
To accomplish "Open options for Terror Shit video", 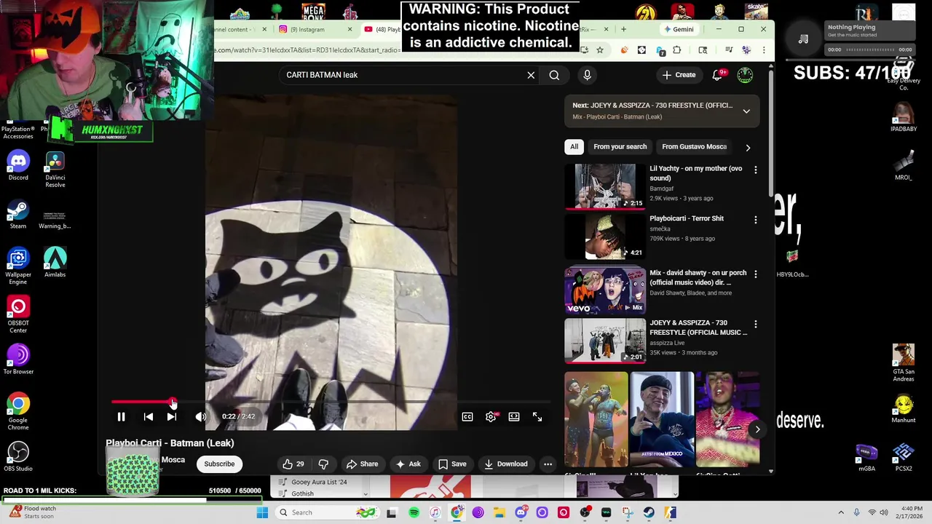I will (x=755, y=220).
